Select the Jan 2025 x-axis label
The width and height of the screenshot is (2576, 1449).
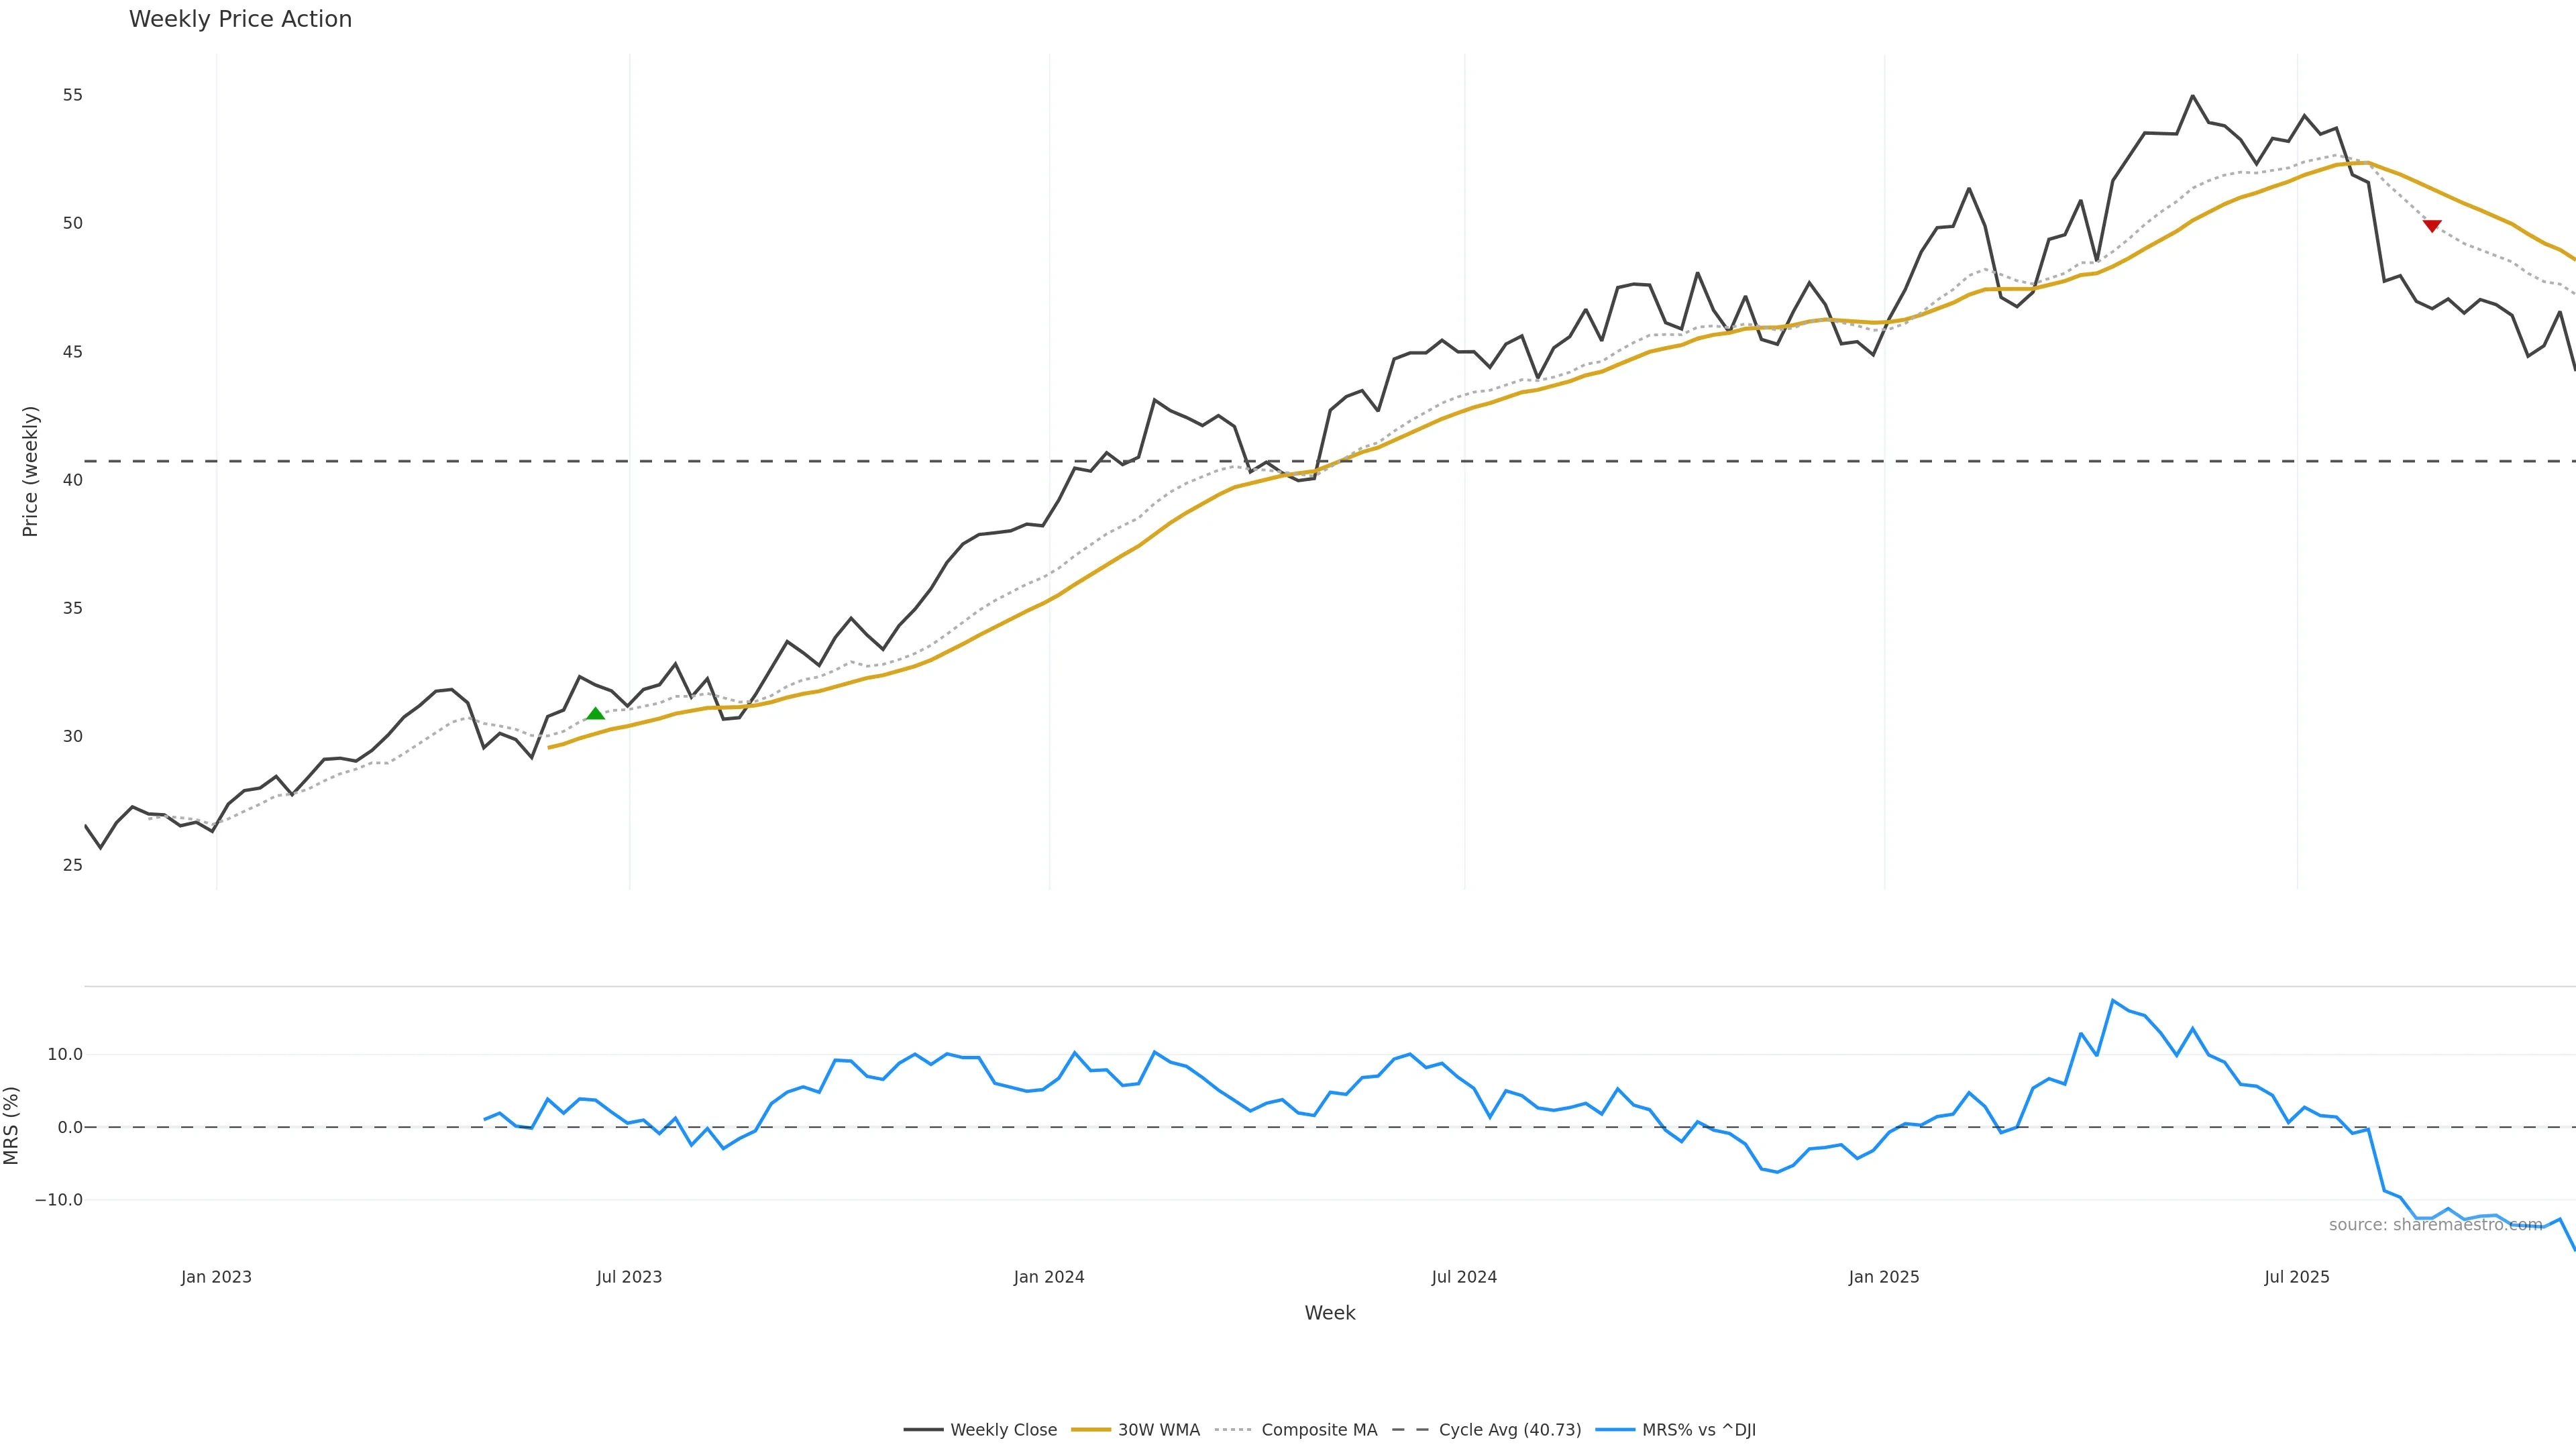pyautogui.click(x=1884, y=1277)
